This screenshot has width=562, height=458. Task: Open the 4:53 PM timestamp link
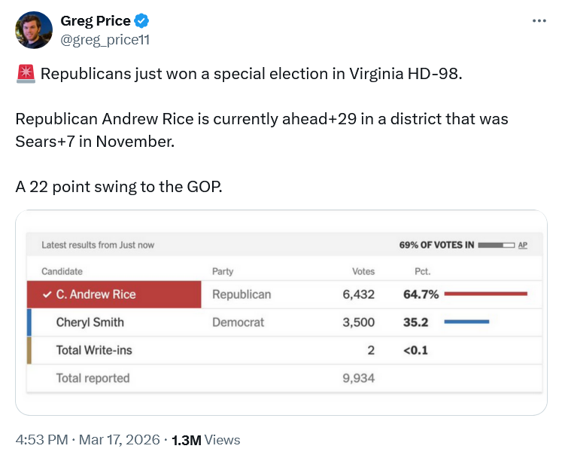[x=40, y=440]
